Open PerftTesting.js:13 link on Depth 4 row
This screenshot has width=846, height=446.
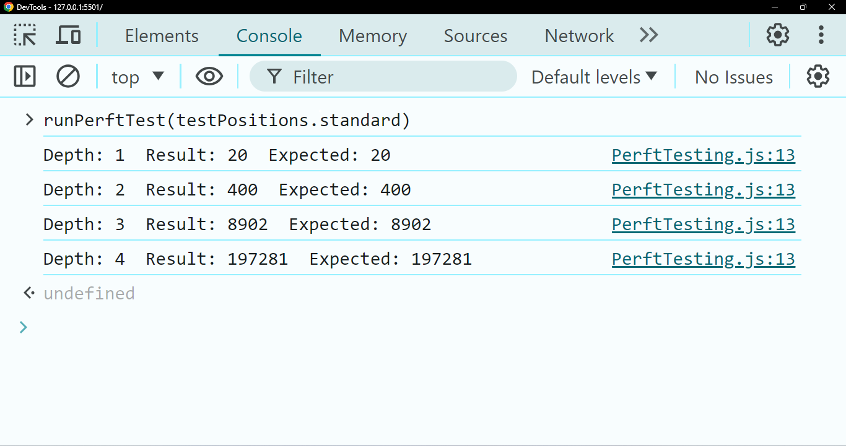click(704, 259)
